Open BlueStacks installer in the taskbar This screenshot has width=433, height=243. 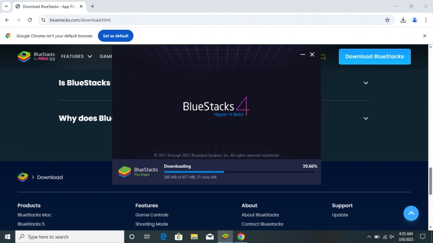tap(225, 237)
